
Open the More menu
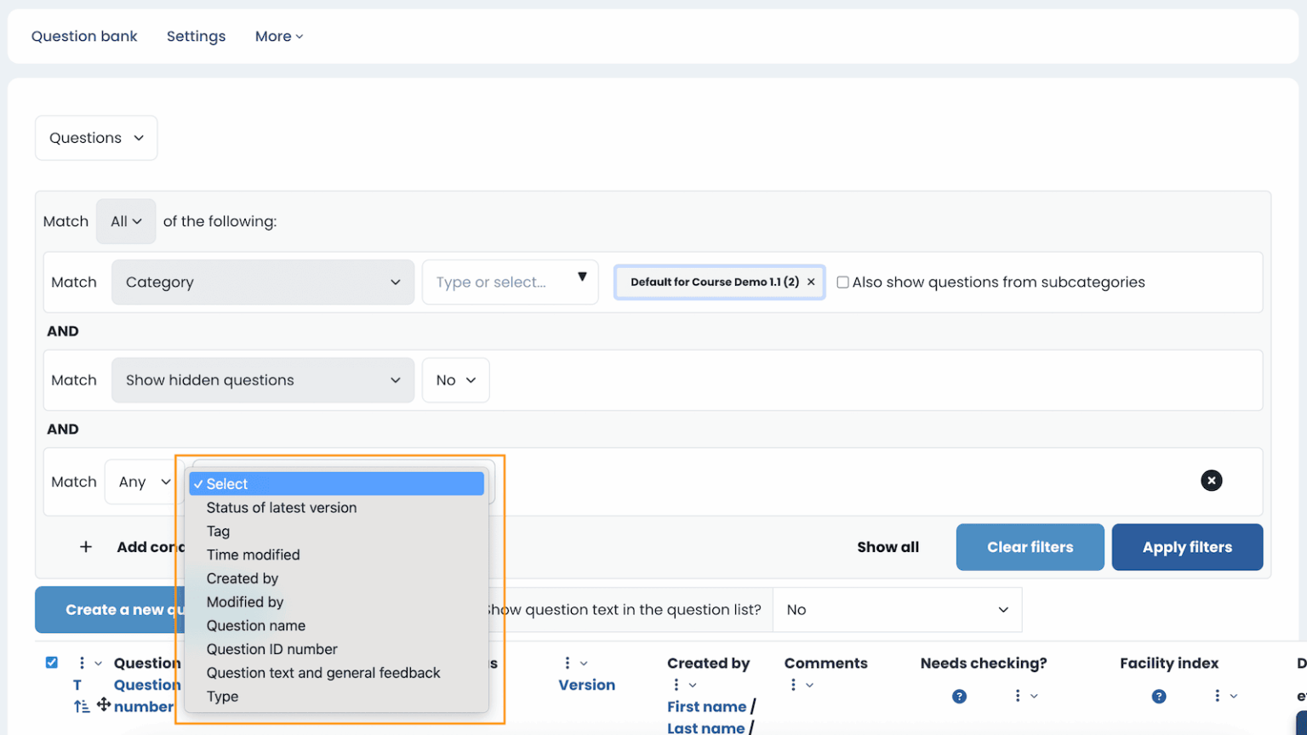pyautogui.click(x=279, y=36)
